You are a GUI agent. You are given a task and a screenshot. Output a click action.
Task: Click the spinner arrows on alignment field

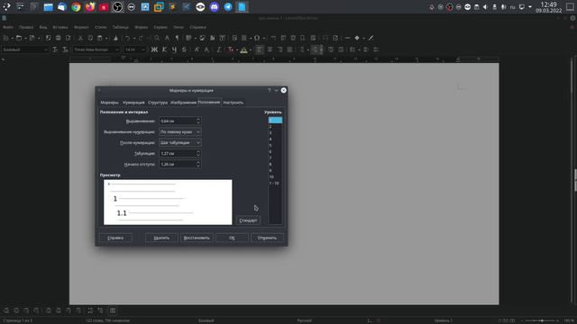click(x=198, y=121)
